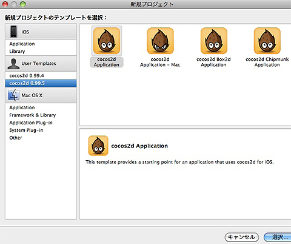This screenshot has height=244, width=291.
Task: Click the Finder icon beside Mac OS X
Action: pyautogui.click(x=13, y=95)
